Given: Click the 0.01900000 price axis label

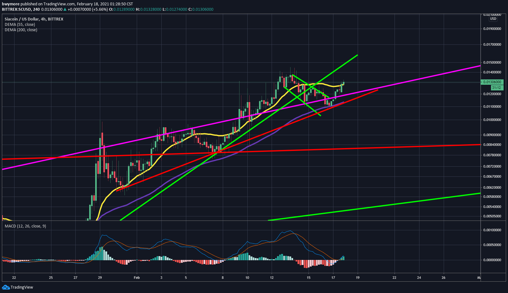Looking at the screenshot, I should [492, 29].
